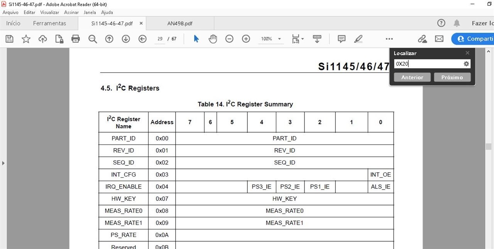Screen dimensions: 494x249
Task: Click the ALS_IE bit cell
Action: click(381, 187)
